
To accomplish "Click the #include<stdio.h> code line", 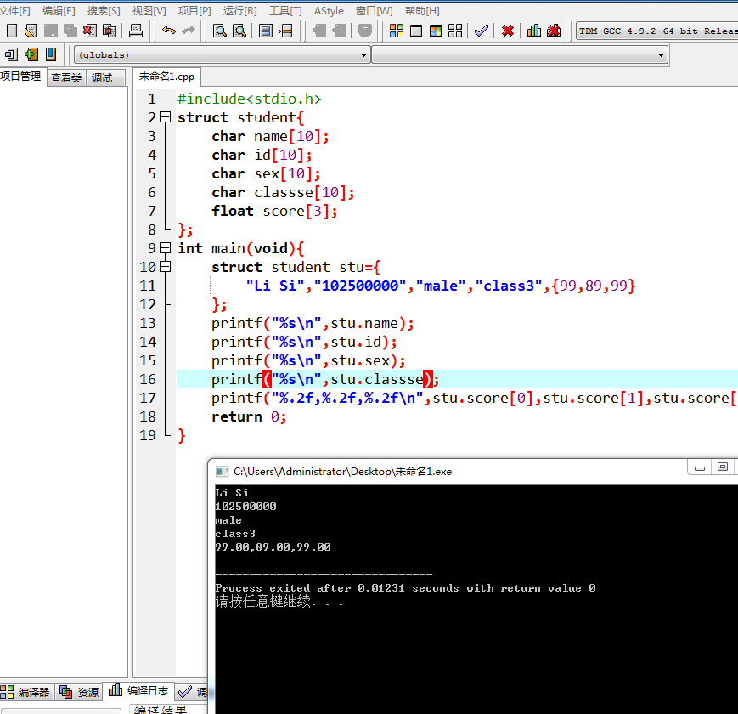I will [249, 99].
